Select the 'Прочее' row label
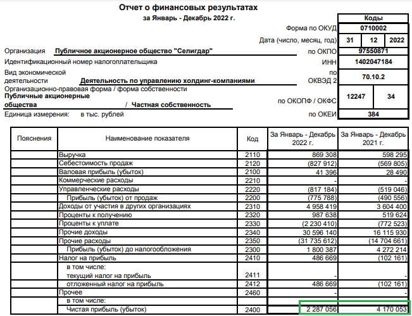The height and width of the screenshot is (316, 412). (70, 293)
